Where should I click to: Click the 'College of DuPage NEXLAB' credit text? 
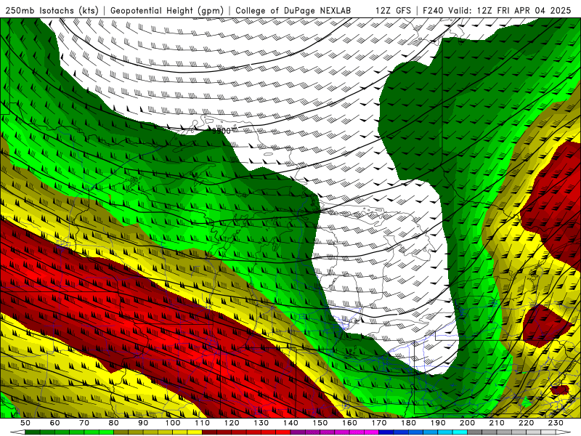point(293,11)
